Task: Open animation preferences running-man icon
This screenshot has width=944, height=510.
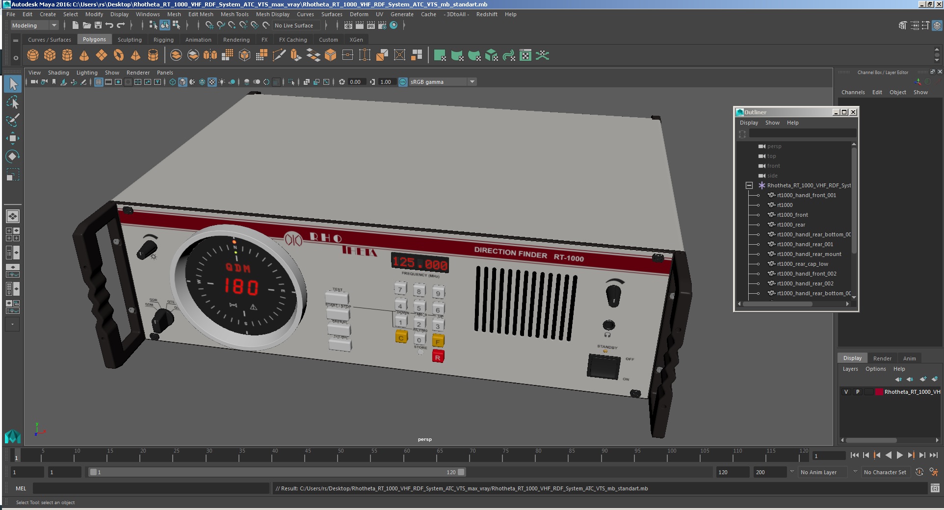Action: [934, 472]
